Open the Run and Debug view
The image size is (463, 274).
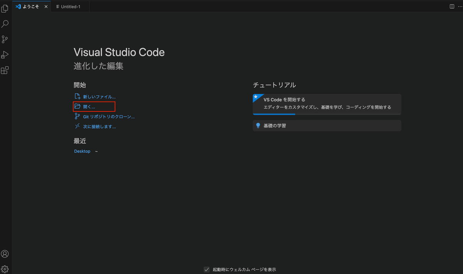coord(5,55)
